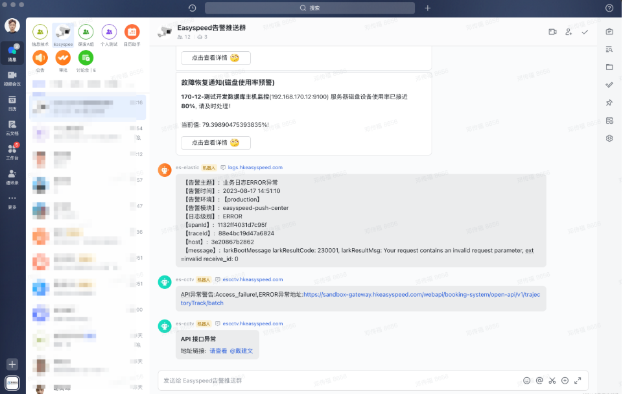The width and height of the screenshot is (623, 394).
Task: Click the circled plus attachment icon
Action: pos(565,380)
